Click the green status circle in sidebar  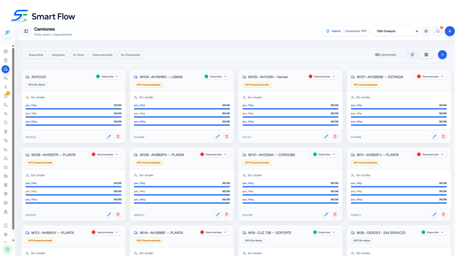tap(7, 250)
